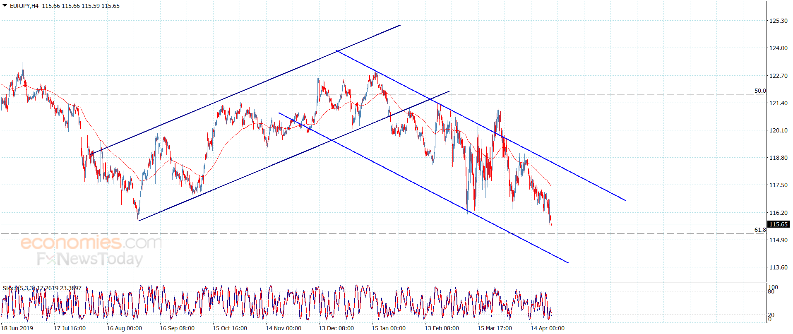Select the 114.90 price level label
This screenshot has height=334, width=793.
click(x=778, y=240)
